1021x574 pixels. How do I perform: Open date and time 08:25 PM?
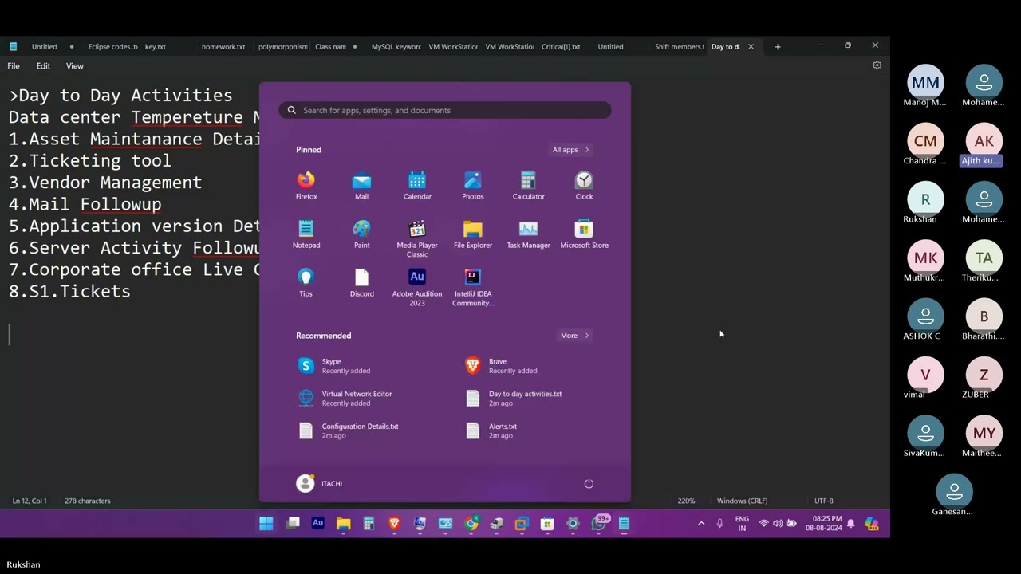pos(823,524)
